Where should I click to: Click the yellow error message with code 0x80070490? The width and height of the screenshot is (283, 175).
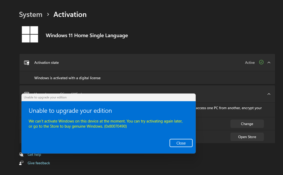tap(106, 124)
